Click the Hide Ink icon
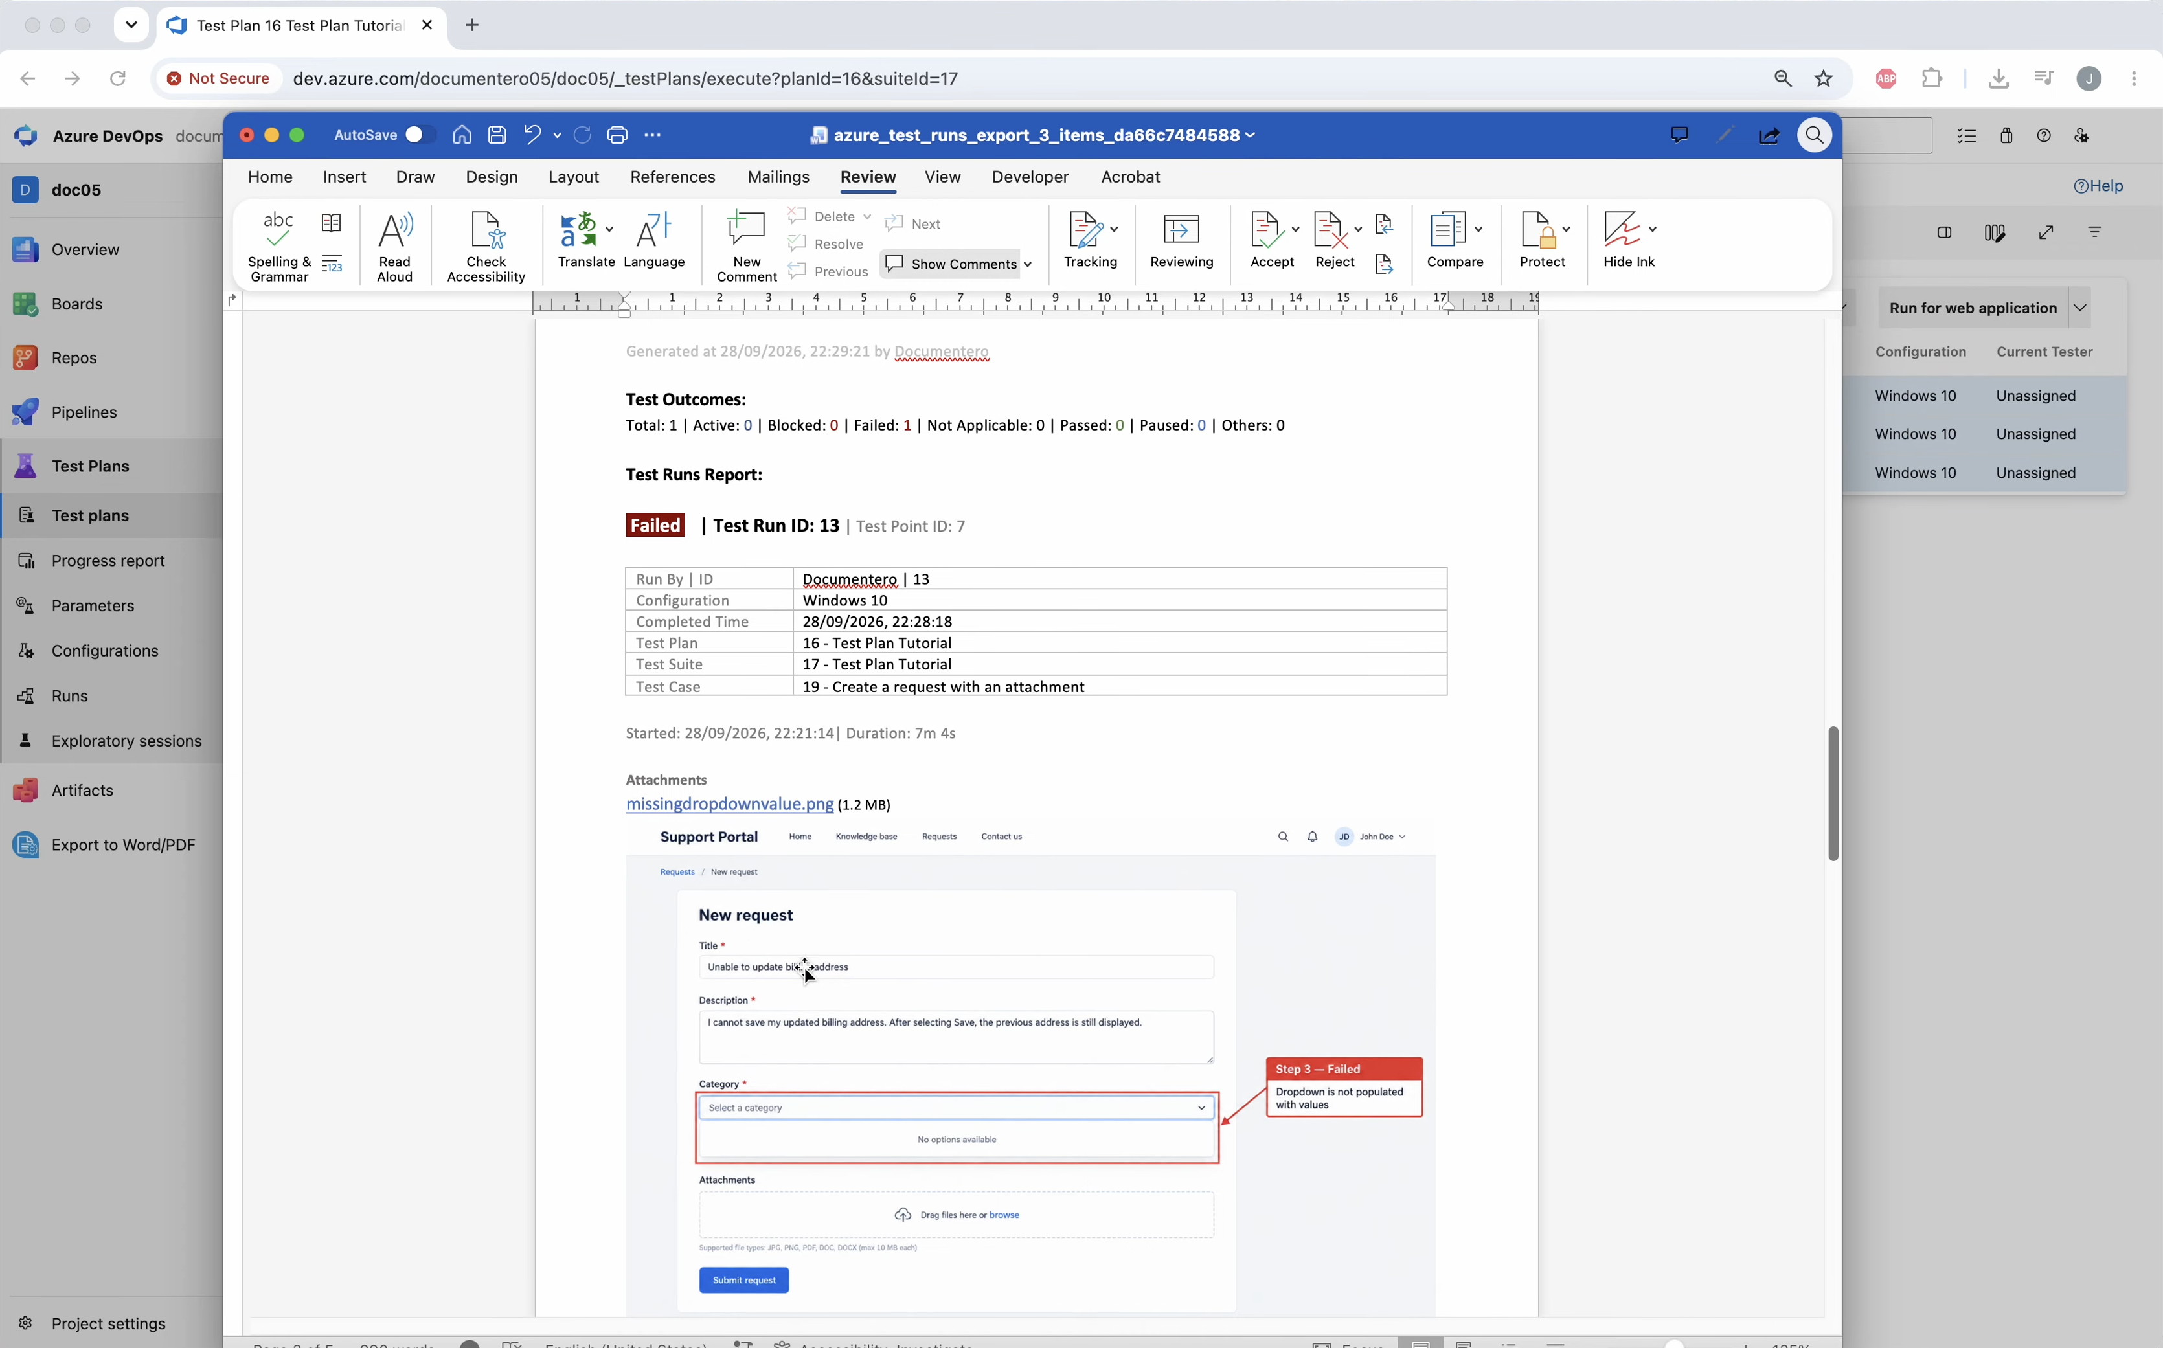The width and height of the screenshot is (2163, 1348). tap(1621, 229)
